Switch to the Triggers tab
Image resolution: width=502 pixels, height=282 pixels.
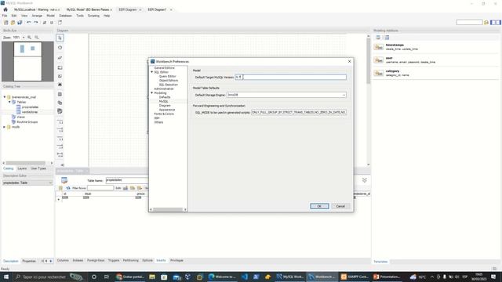[x=114, y=261]
